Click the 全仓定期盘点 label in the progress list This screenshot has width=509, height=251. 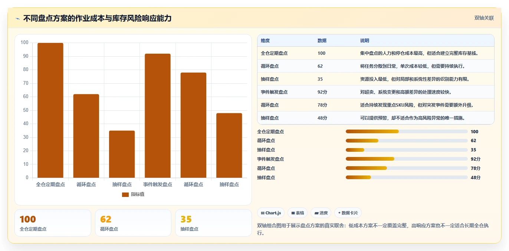click(270, 132)
